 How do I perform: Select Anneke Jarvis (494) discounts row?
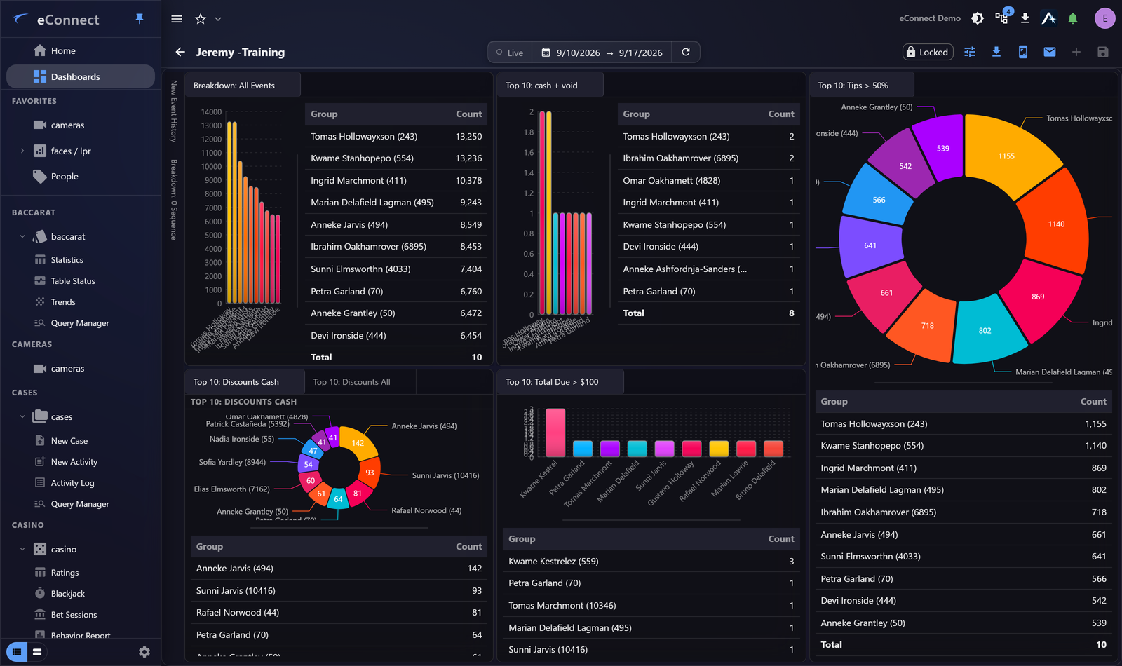(x=339, y=569)
